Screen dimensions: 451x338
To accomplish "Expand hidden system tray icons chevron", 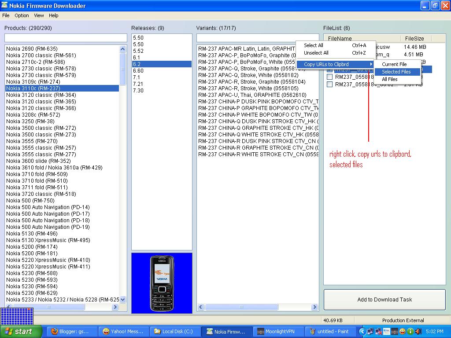I will (x=362, y=332).
